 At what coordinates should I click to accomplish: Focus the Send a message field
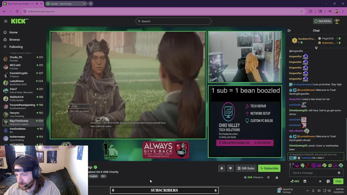click(x=316, y=173)
